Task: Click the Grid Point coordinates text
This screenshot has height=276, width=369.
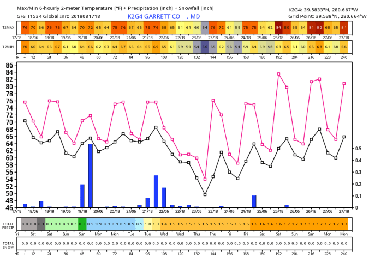Action: [320, 16]
